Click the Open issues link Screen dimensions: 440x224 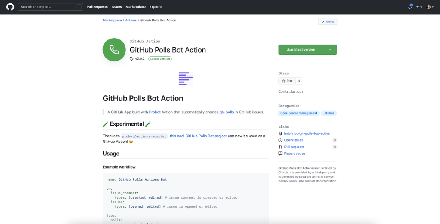click(x=293, y=140)
